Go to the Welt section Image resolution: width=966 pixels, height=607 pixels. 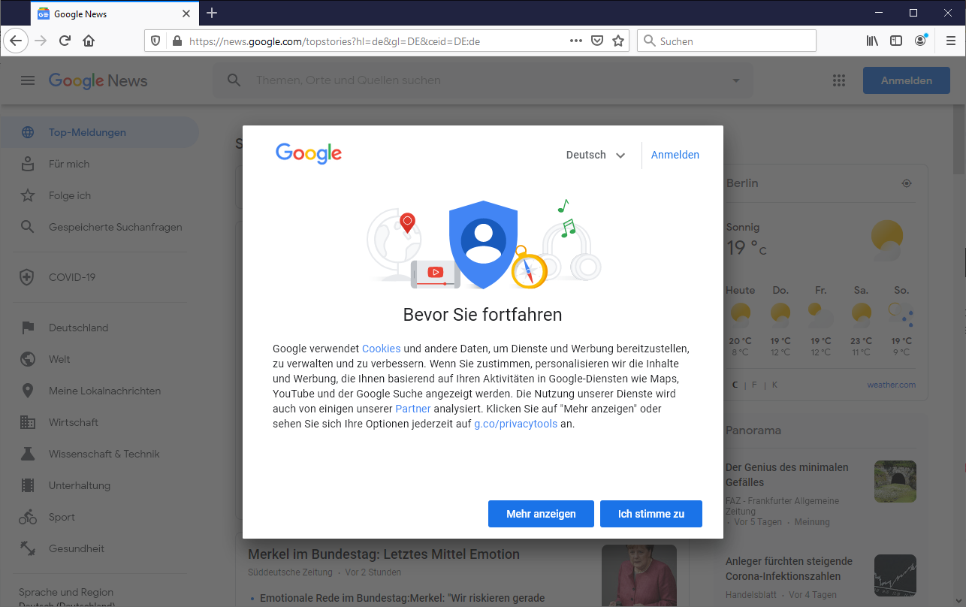[x=99, y=359]
